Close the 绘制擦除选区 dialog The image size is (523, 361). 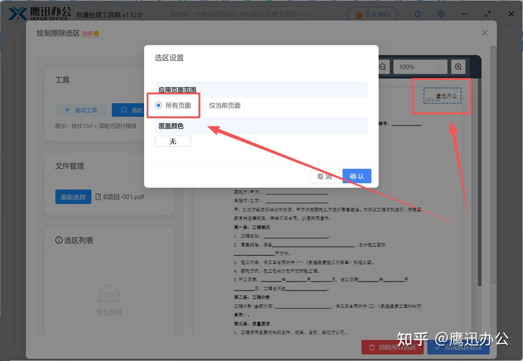[x=485, y=33]
